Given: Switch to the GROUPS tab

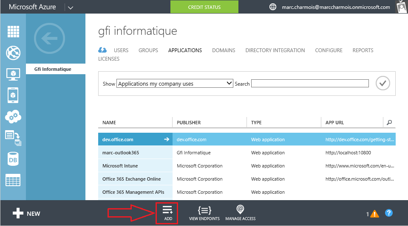Looking at the screenshot, I should (148, 50).
